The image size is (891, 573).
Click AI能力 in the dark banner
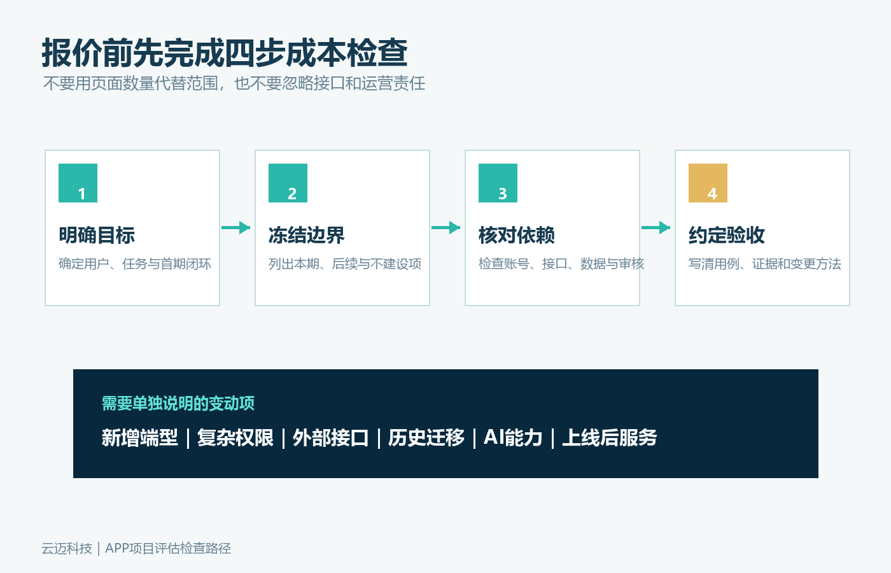coord(513,437)
